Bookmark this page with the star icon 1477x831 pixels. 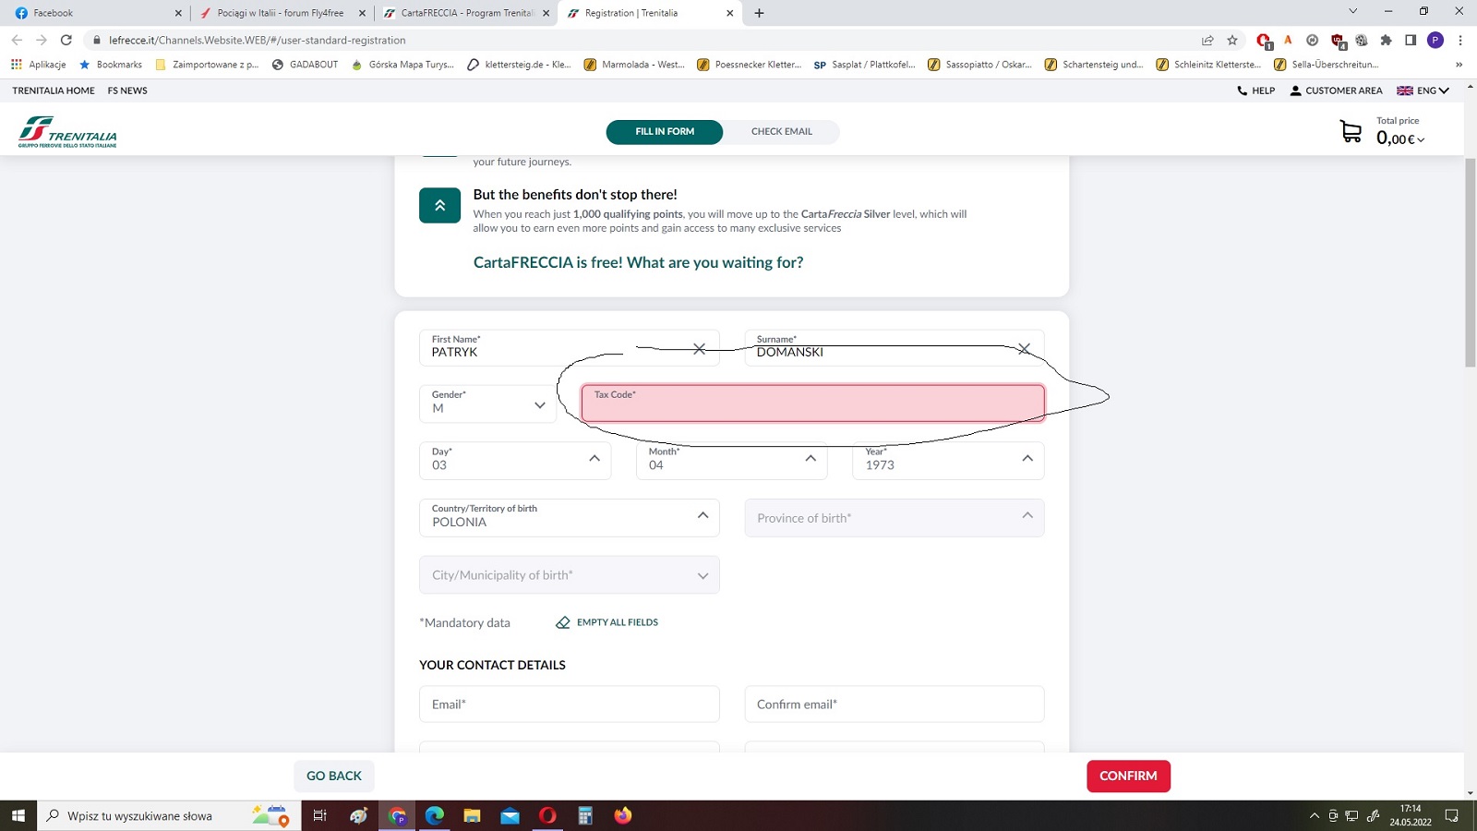point(1232,40)
